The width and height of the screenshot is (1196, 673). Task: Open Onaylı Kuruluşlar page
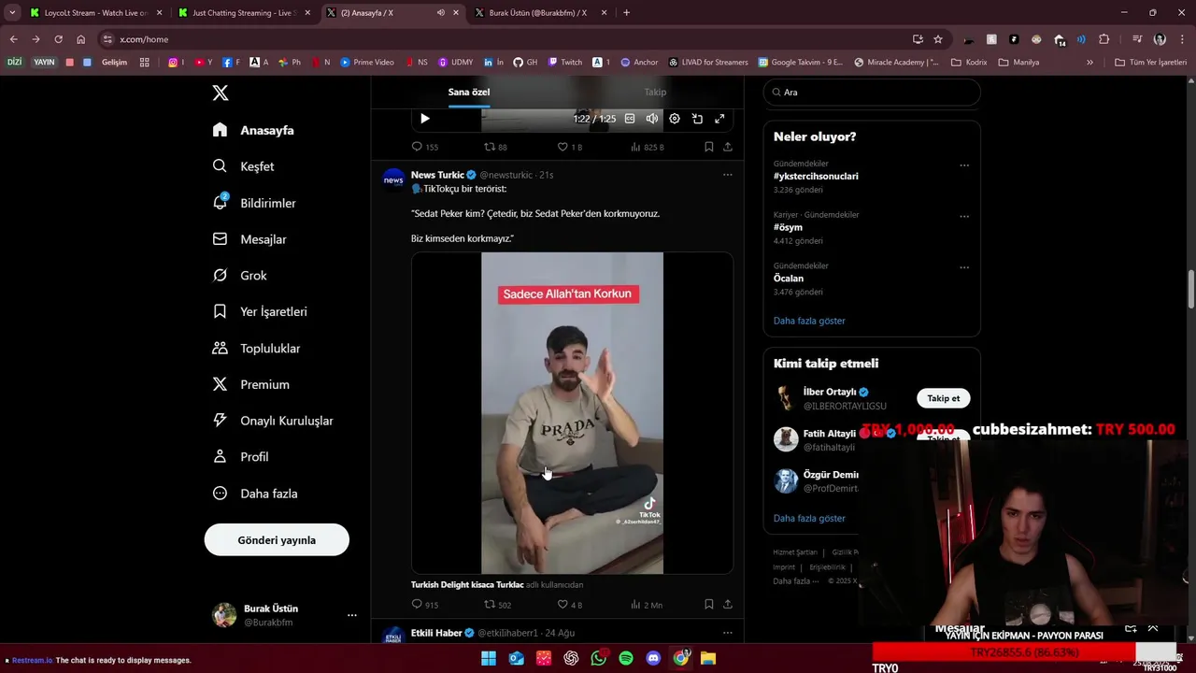pyautogui.click(x=273, y=421)
